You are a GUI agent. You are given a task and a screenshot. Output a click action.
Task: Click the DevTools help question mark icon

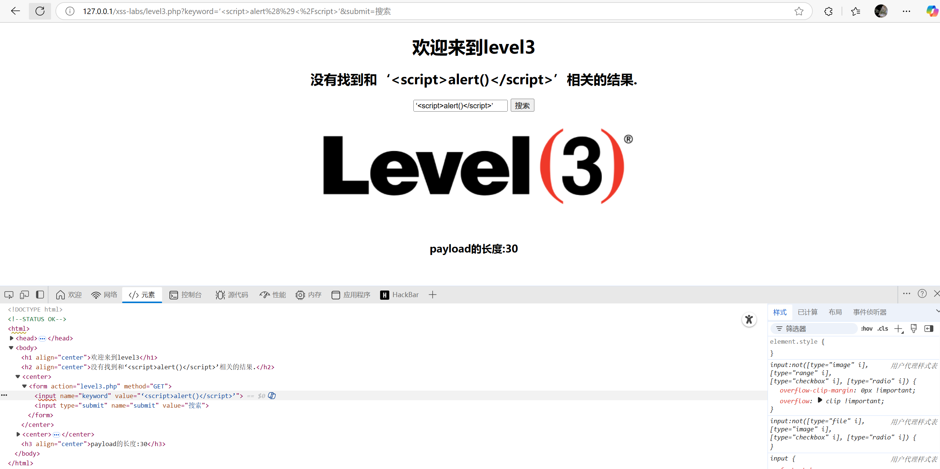click(922, 293)
